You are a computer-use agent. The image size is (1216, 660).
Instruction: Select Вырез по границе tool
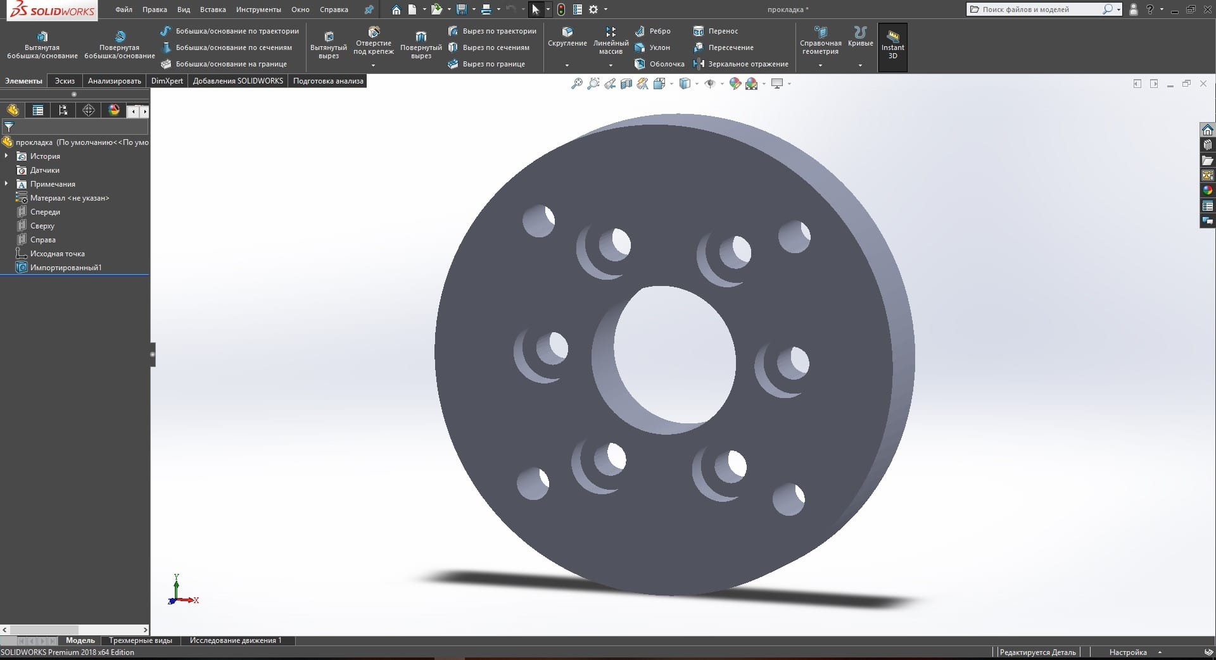(486, 64)
